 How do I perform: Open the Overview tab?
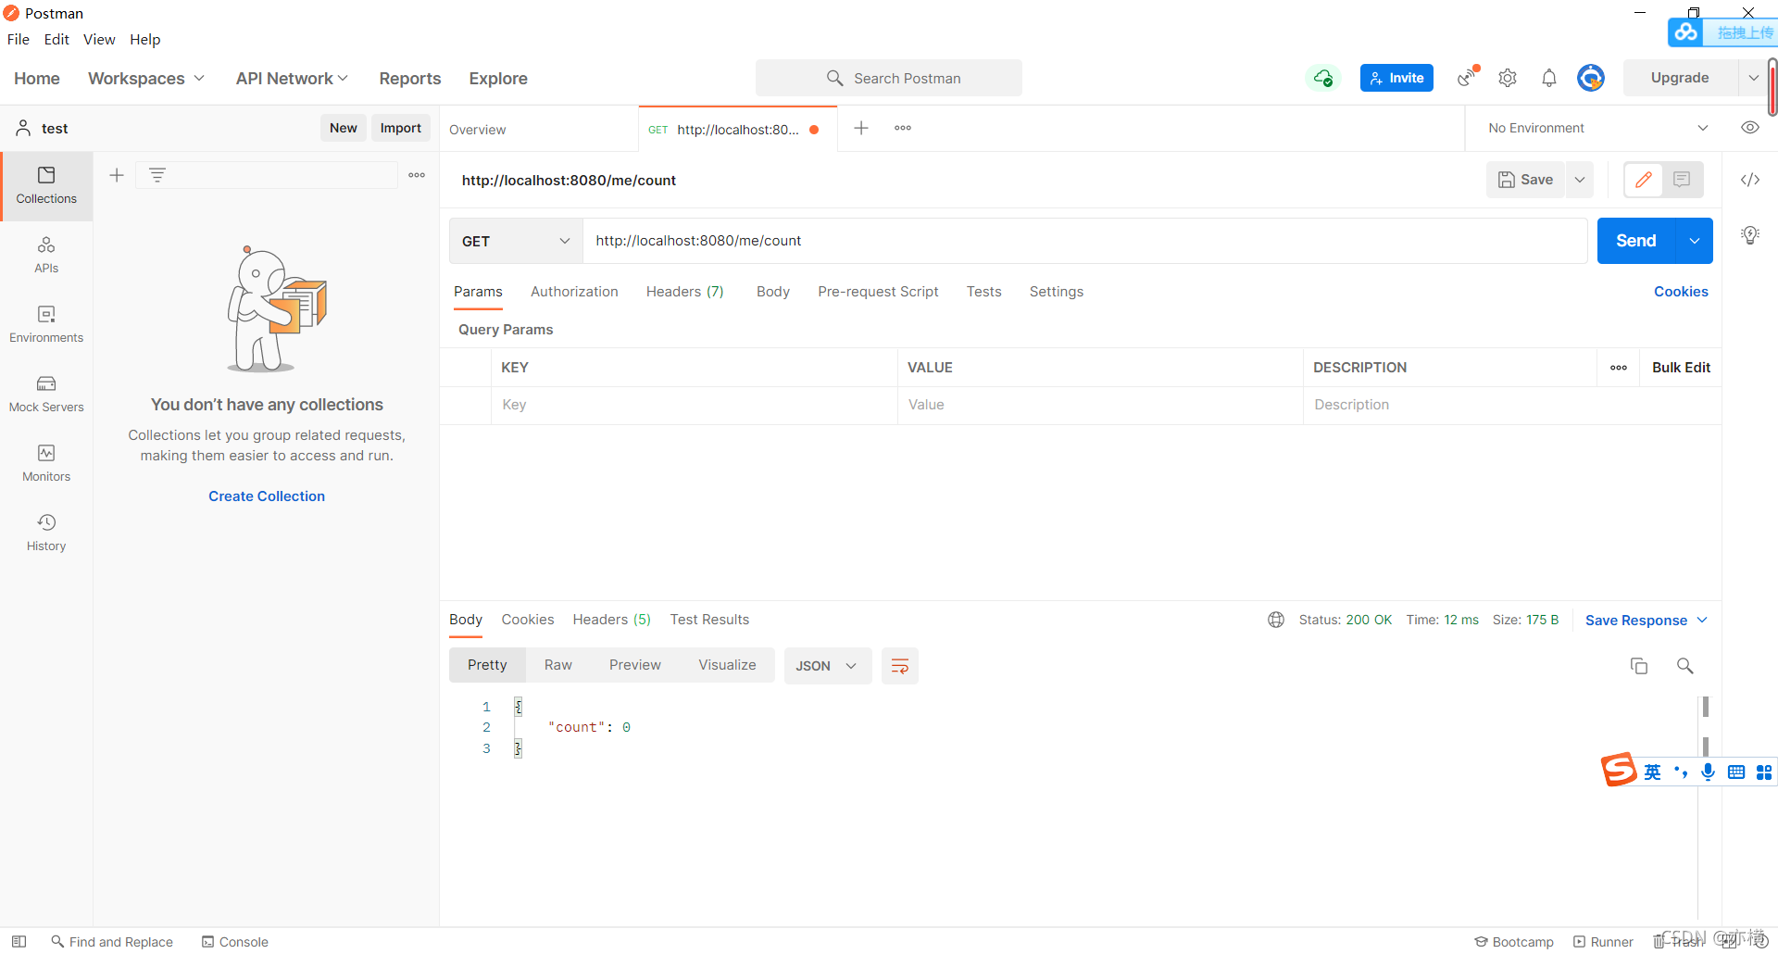[x=539, y=130]
